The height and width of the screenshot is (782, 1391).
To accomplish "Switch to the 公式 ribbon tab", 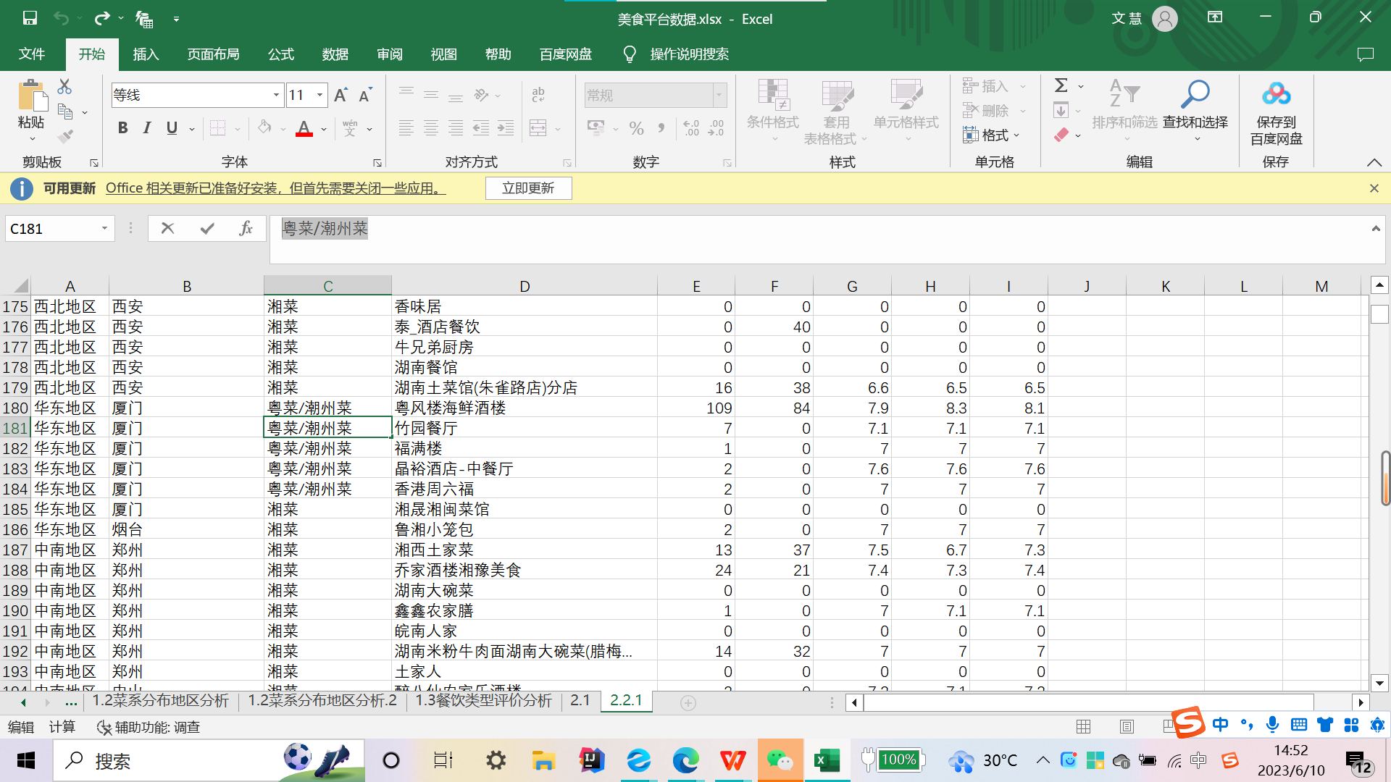I will [x=280, y=54].
